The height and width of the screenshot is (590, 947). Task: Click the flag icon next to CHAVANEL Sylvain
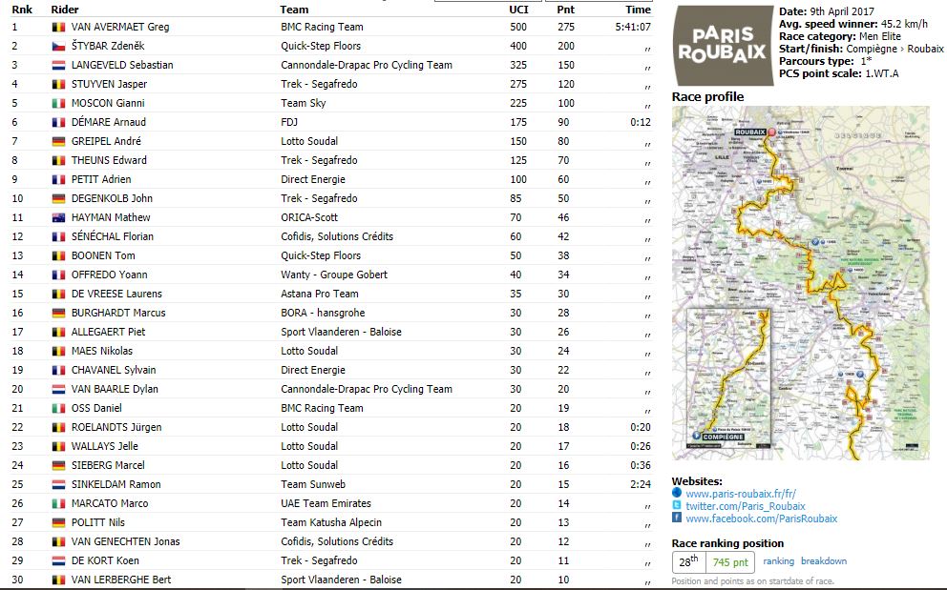[x=58, y=371]
